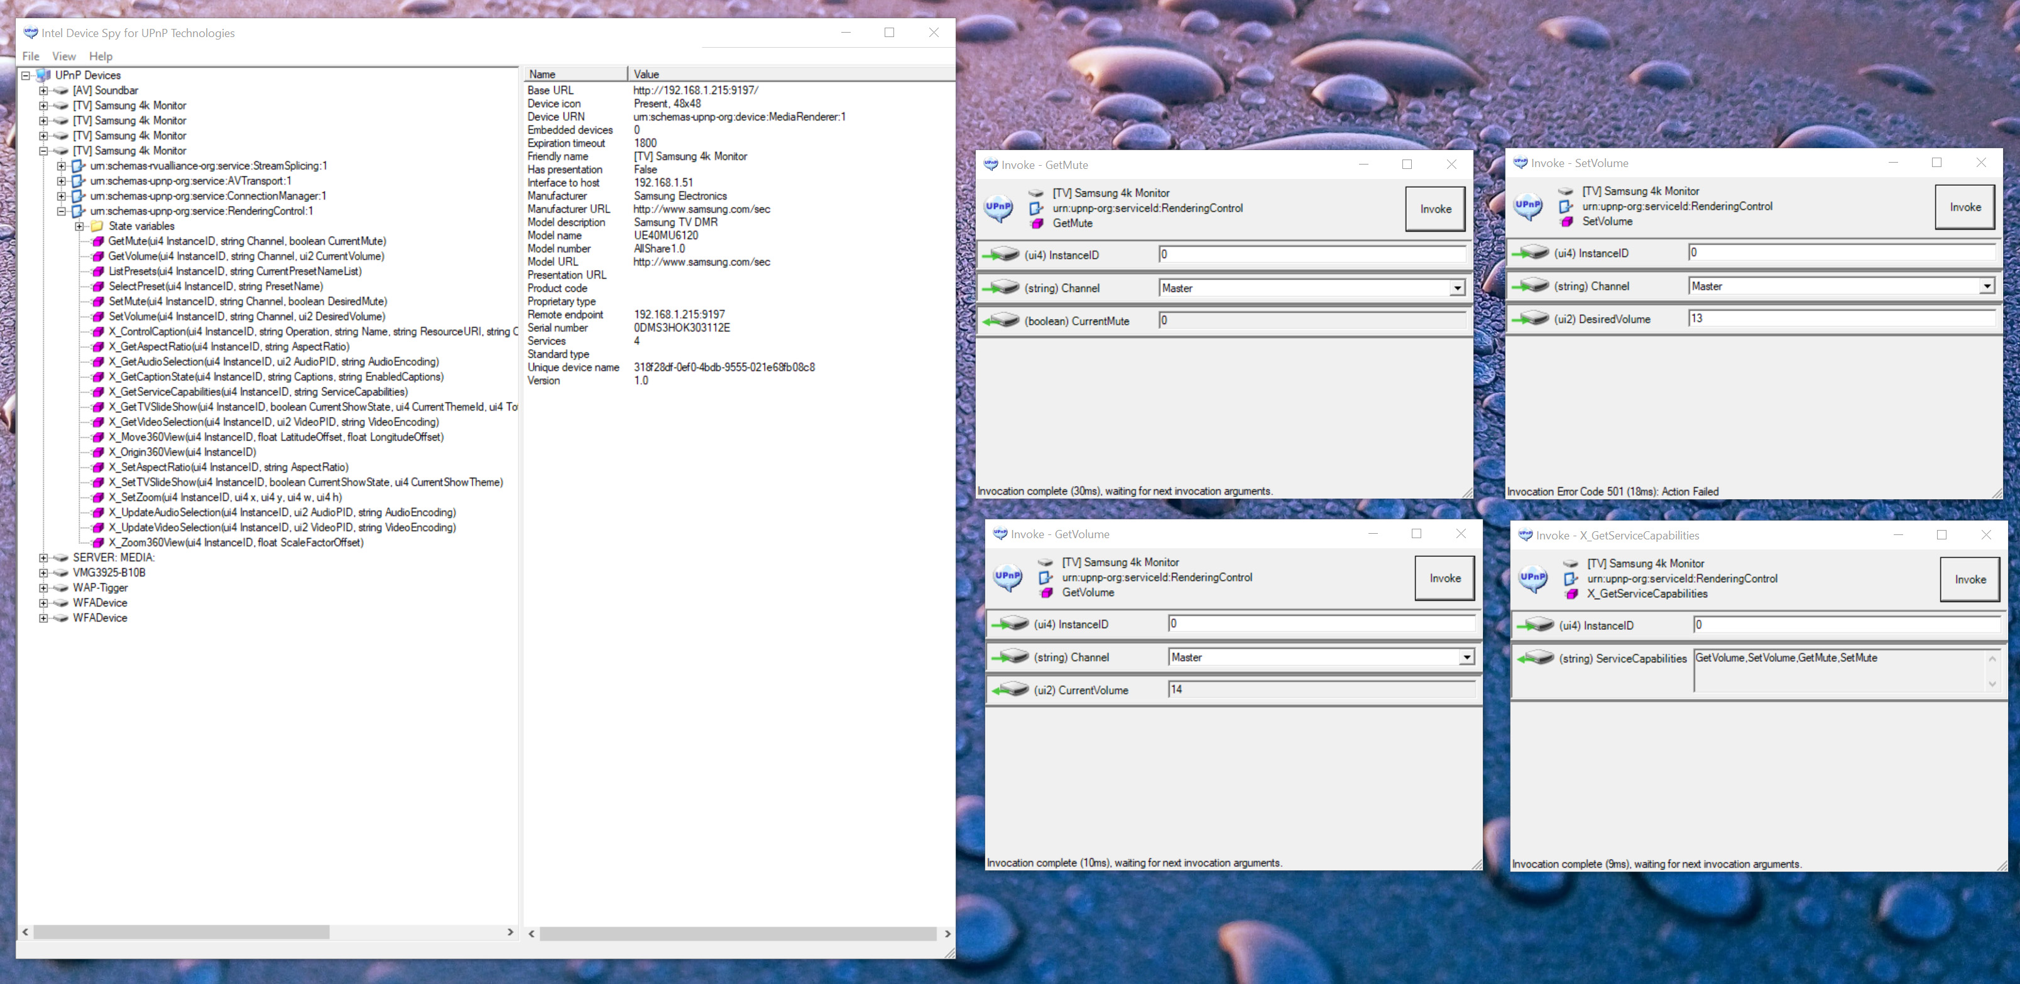Viewport: 2020px width, 984px height.
Task: Click the properties pane horizontal scrollbar thumb
Action: click(x=738, y=934)
